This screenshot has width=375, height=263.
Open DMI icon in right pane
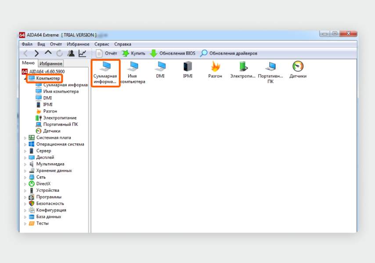(160, 70)
